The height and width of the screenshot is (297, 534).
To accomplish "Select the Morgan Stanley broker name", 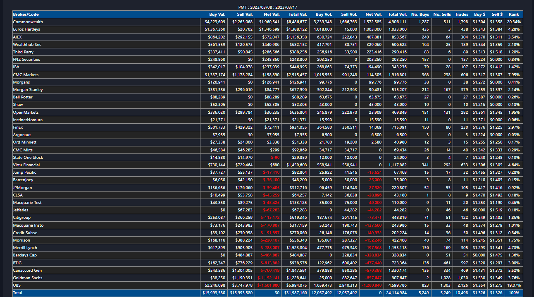I will click(x=28, y=90).
